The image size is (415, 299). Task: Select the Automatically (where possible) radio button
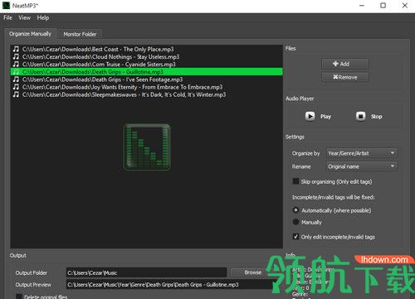(x=295, y=210)
